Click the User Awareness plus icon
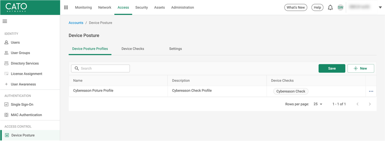 pyautogui.click(x=7, y=84)
